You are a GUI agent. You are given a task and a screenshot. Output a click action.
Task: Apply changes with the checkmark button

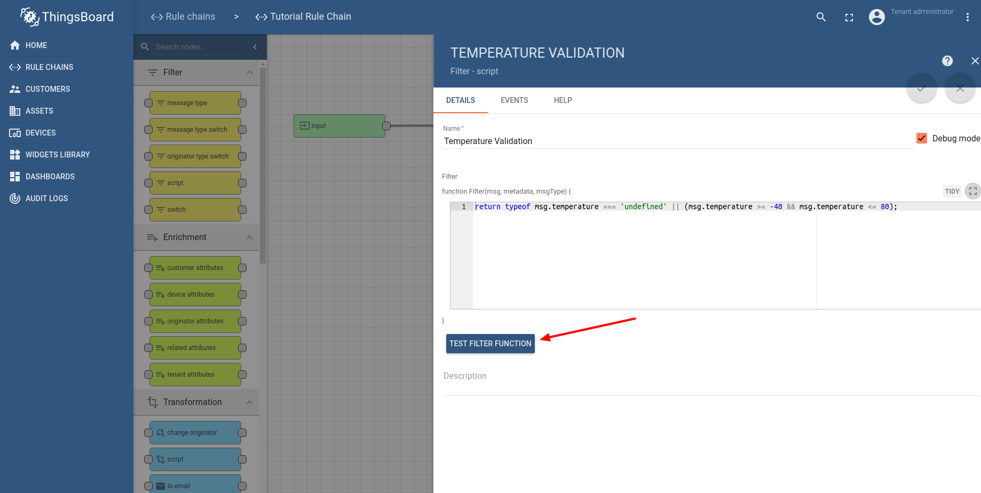(922, 88)
